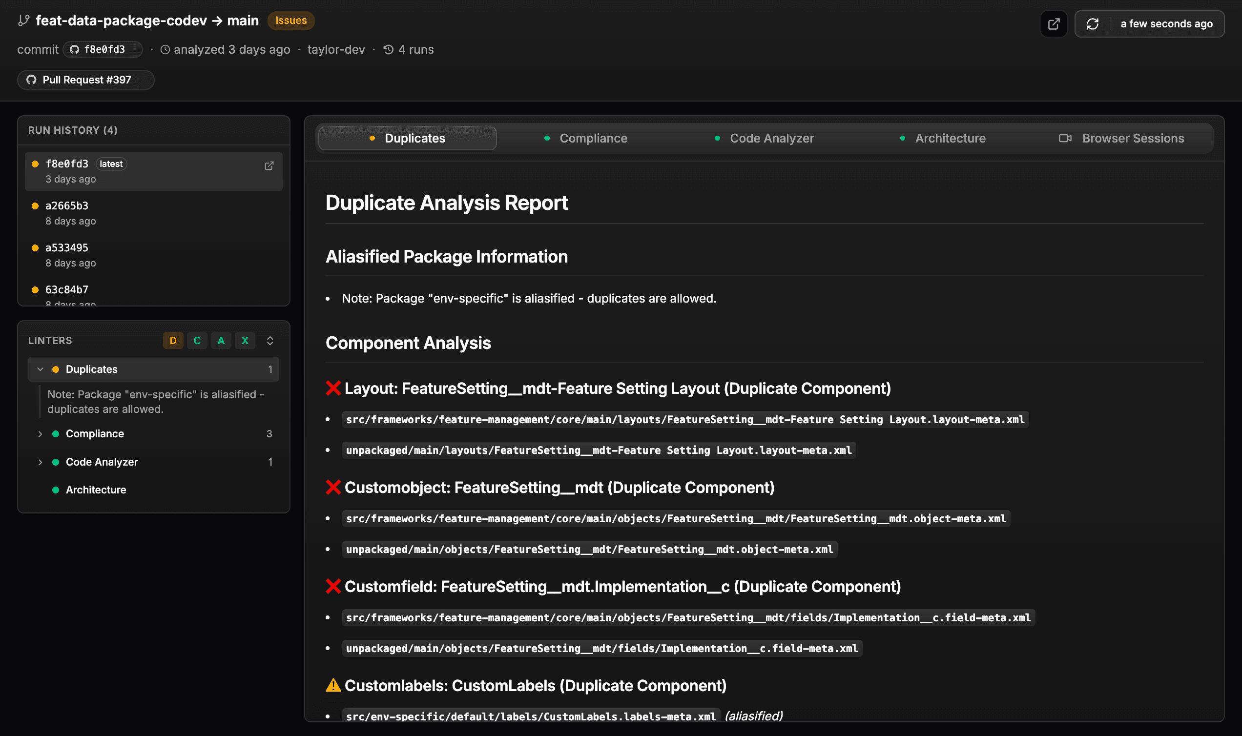Click the src Implementation__c.field-meta.xml path
The width and height of the screenshot is (1242, 736).
point(688,618)
